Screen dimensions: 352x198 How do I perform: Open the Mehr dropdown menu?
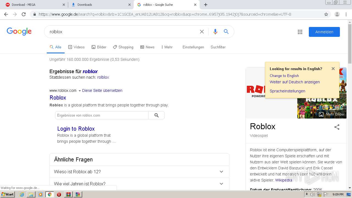click(x=167, y=47)
